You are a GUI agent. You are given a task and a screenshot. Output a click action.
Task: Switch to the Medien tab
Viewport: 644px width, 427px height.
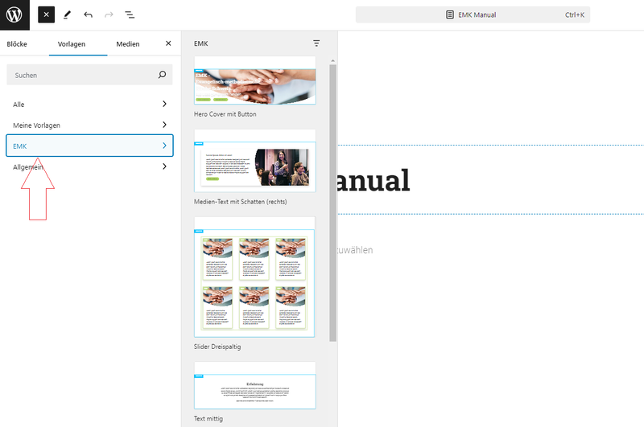pos(128,44)
